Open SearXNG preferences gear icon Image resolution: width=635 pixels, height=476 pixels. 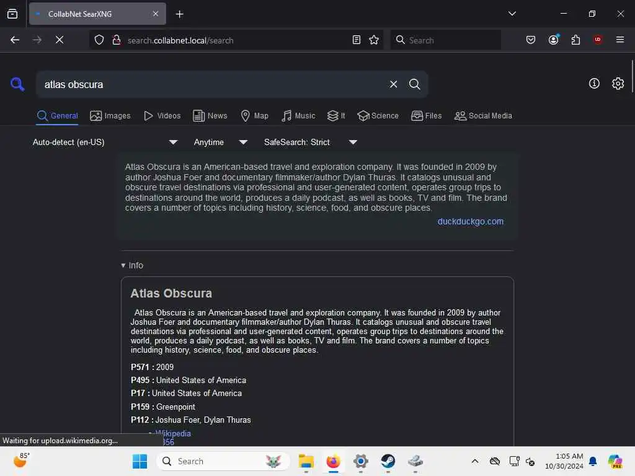[618, 84]
